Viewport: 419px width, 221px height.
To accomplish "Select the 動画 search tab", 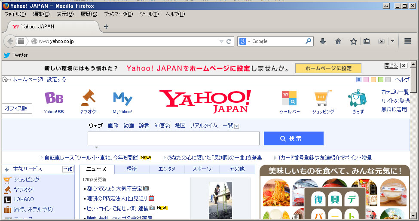I will (128, 125).
